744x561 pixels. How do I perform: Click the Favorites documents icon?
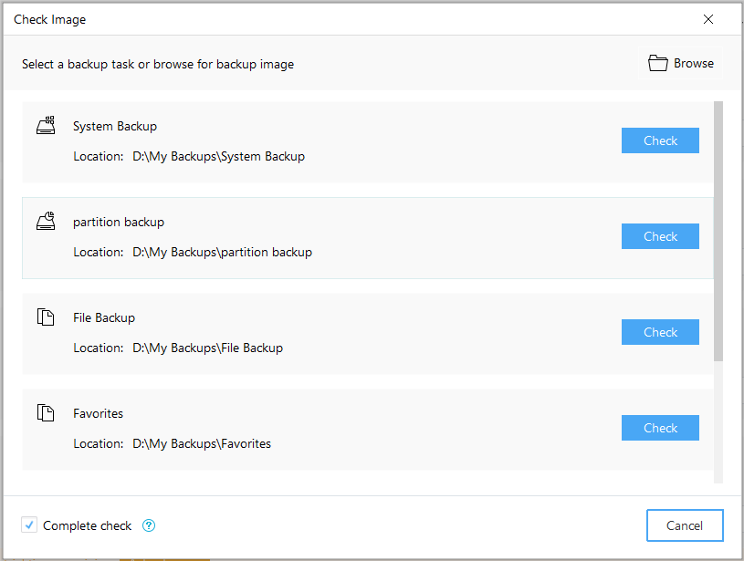point(46,412)
